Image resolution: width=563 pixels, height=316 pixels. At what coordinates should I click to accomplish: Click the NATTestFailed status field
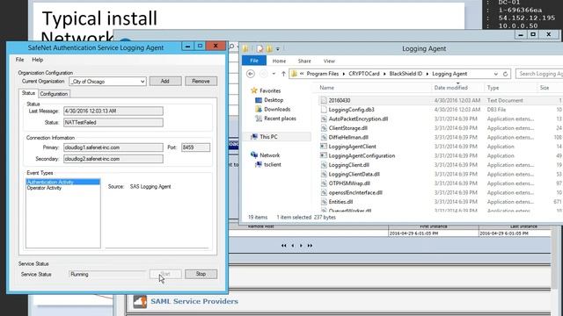[113, 123]
